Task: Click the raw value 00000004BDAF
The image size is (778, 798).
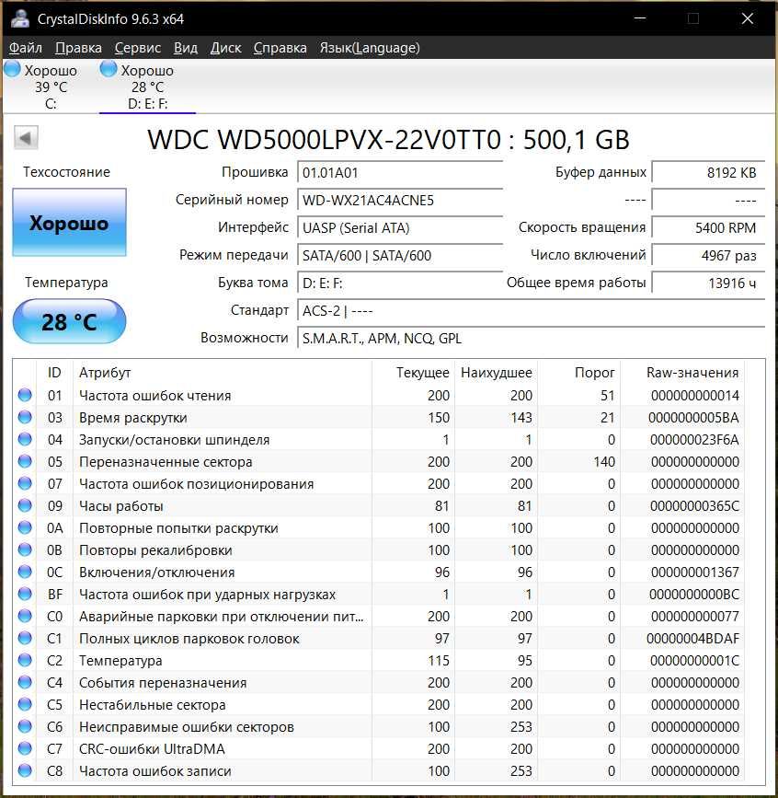Action: (x=692, y=638)
